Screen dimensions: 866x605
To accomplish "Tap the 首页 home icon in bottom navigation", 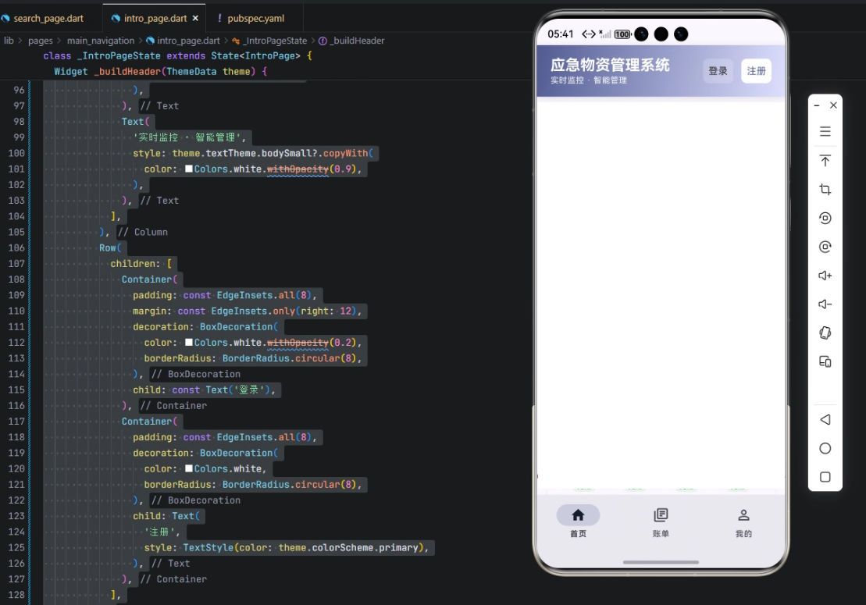I will (x=578, y=515).
